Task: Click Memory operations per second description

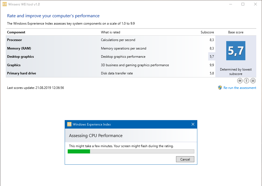Action: click(123, 48)
